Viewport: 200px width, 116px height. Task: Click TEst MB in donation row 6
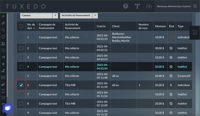70,85
